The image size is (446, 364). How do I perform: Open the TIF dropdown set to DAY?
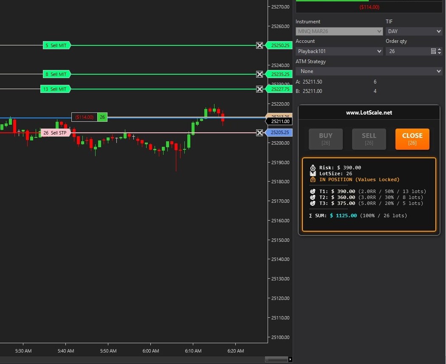[x=414, y=31]
